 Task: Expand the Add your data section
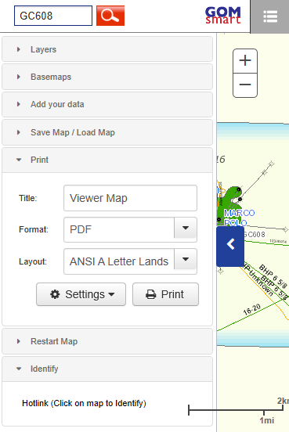(x=107, y=104)
